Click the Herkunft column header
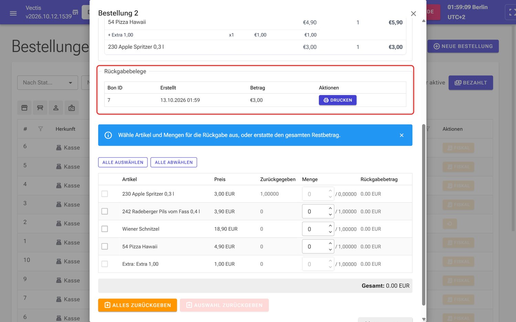516x322 pixels. (65, 129)
